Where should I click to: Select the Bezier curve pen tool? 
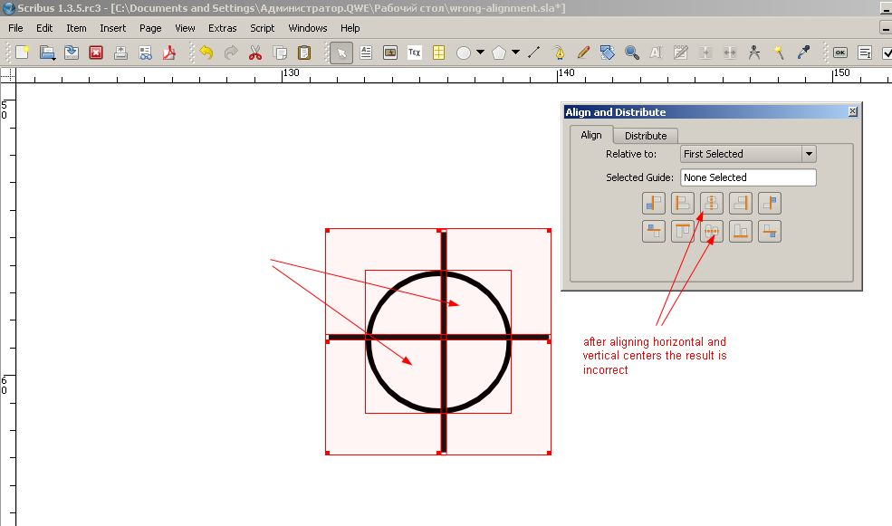coord(560,53)
